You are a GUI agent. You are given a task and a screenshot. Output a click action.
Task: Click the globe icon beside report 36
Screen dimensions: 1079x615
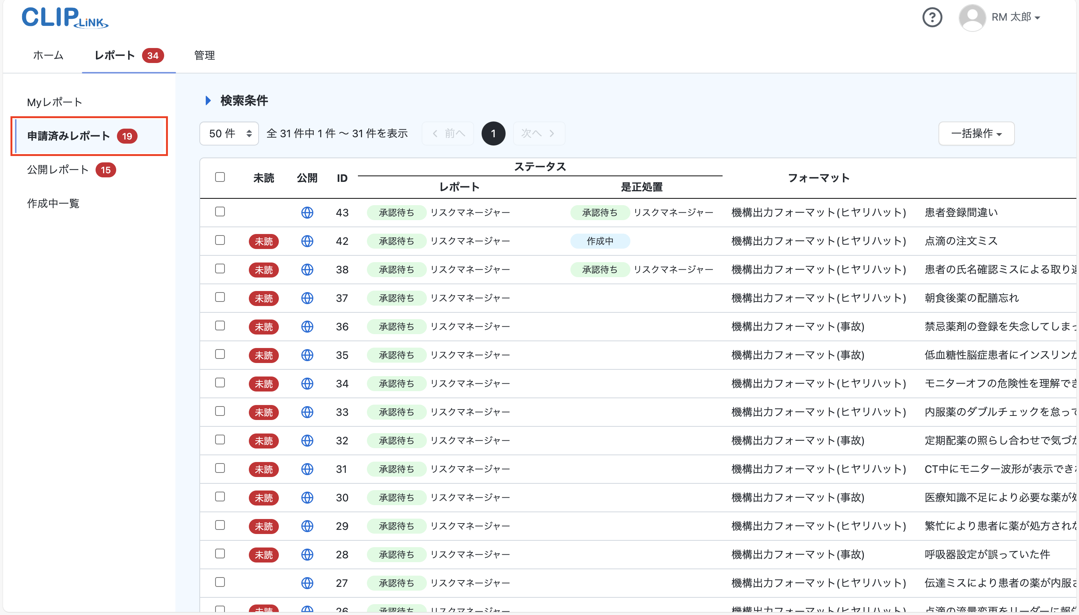point(307,327)
